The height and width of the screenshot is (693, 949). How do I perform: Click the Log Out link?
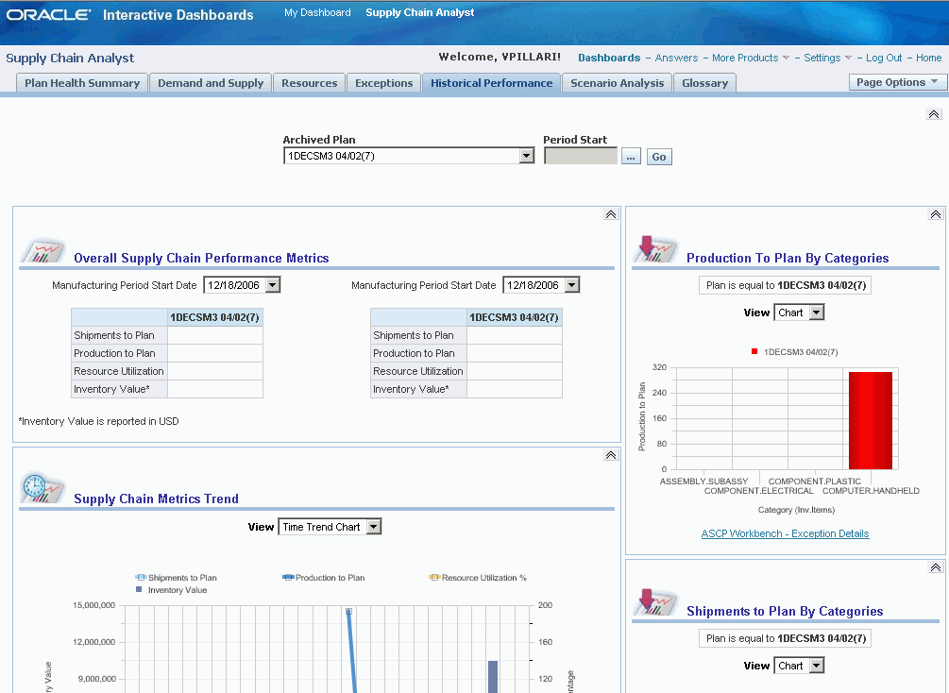point(884,59)
